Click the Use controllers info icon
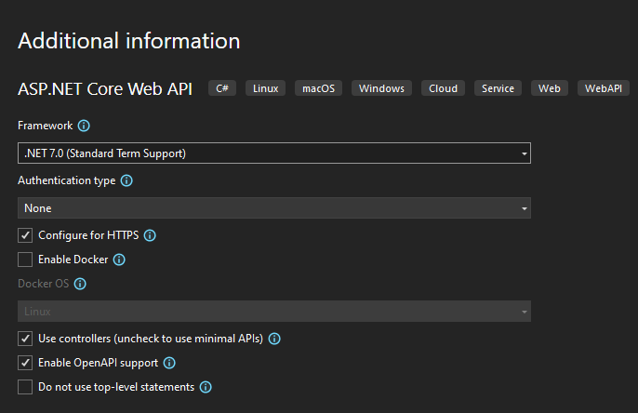The image size is (638, 413). pyautogui.click(x=274, y=339)
